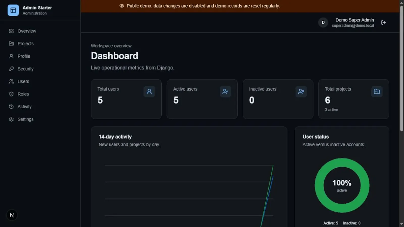Click the public demo banner message
The image size is (404, 227).
pos(203,6)
